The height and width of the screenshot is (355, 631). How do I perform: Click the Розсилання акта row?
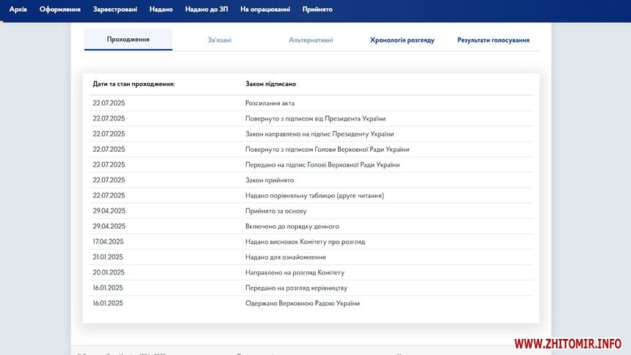pos(270,103)
